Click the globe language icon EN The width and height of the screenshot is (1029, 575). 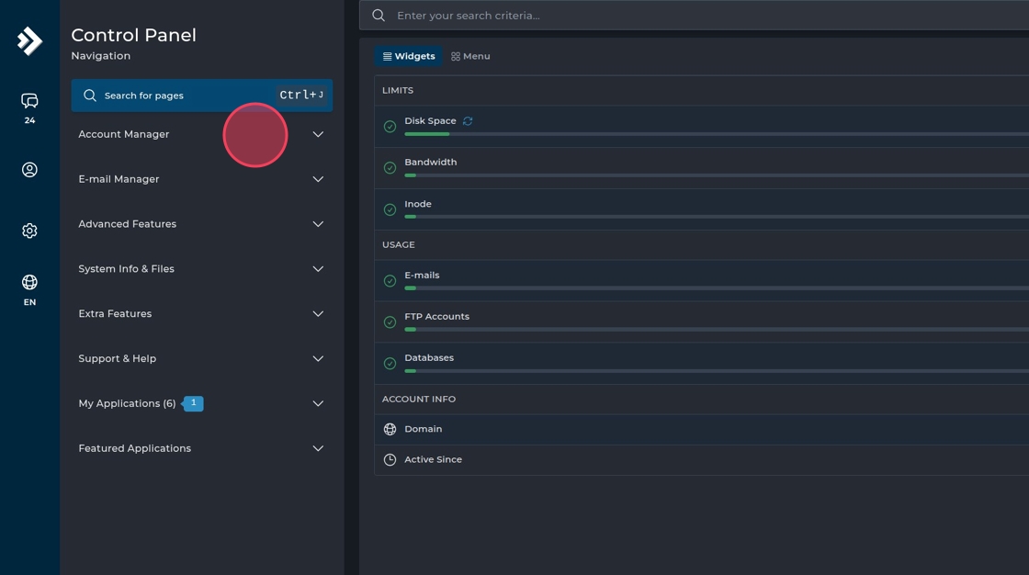[x=29, y=283]
